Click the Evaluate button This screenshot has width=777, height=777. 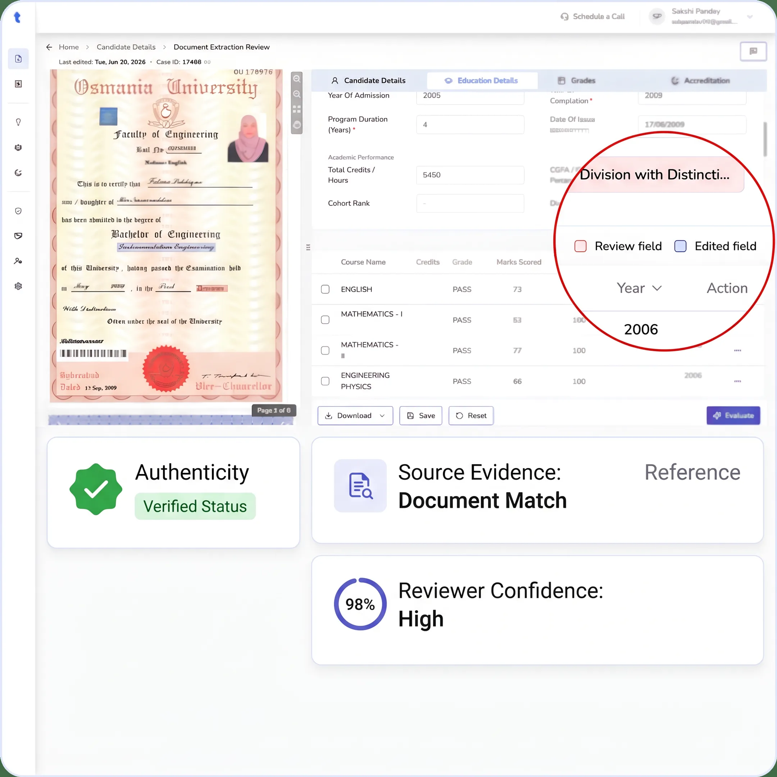(733, 415)
